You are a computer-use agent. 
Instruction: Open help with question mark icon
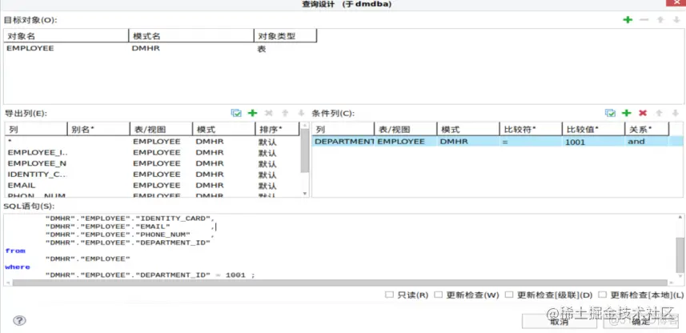(19, 320)
